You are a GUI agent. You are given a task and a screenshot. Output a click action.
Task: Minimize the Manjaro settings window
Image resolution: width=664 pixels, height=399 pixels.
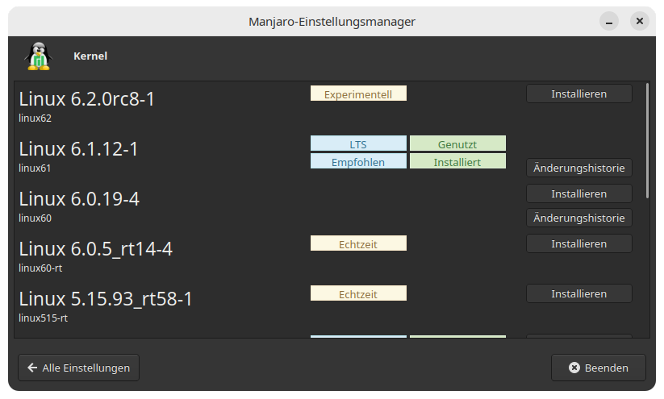(609, 21)
